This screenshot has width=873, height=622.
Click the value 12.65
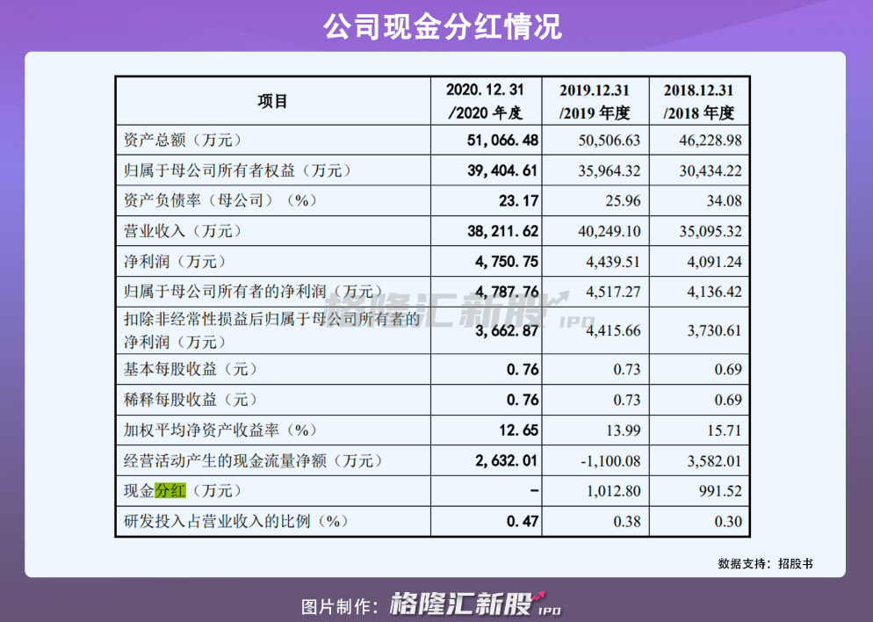pyautogui.click(x=518, y=430)
